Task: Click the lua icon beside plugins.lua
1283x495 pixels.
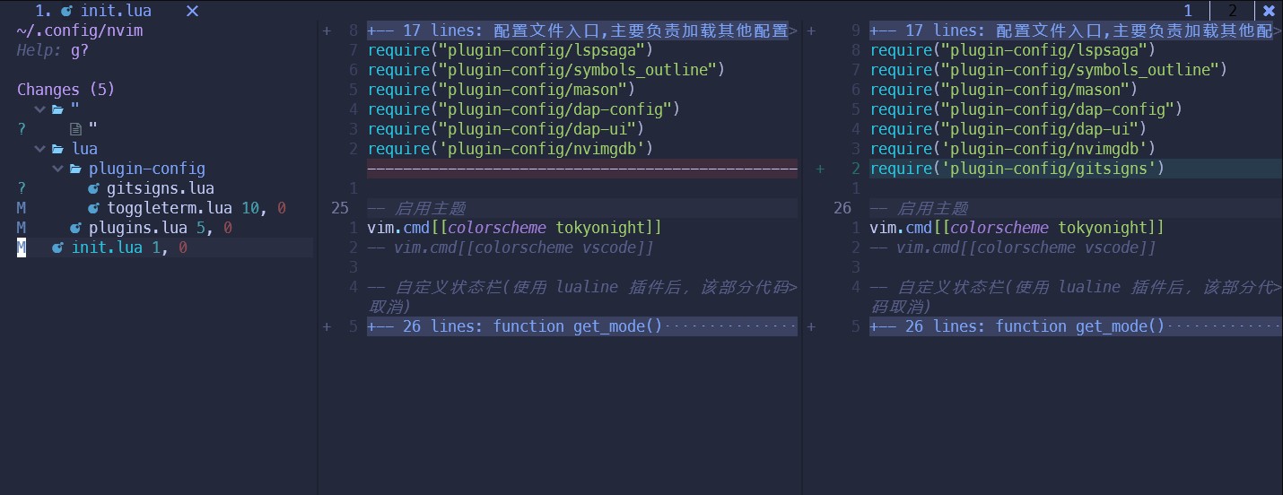Action: 75,228
